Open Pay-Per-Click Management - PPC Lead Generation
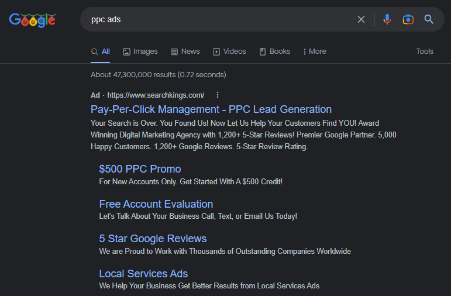 click(211, 109)
